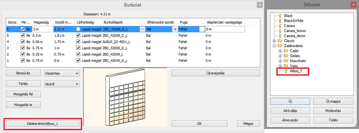Click the Zalakerámia\Albus_1 style button
The width and height of the screenshot is (359, 133).
(42, 124)
